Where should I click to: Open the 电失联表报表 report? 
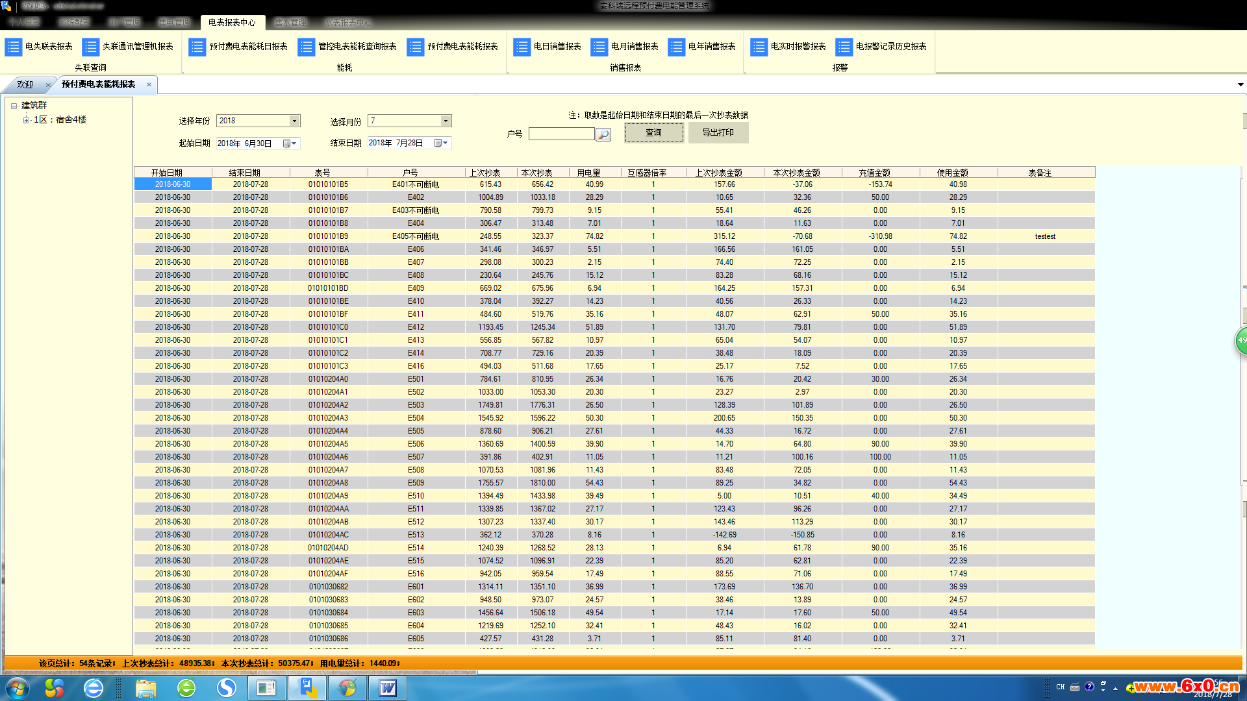tap(39, 47)
